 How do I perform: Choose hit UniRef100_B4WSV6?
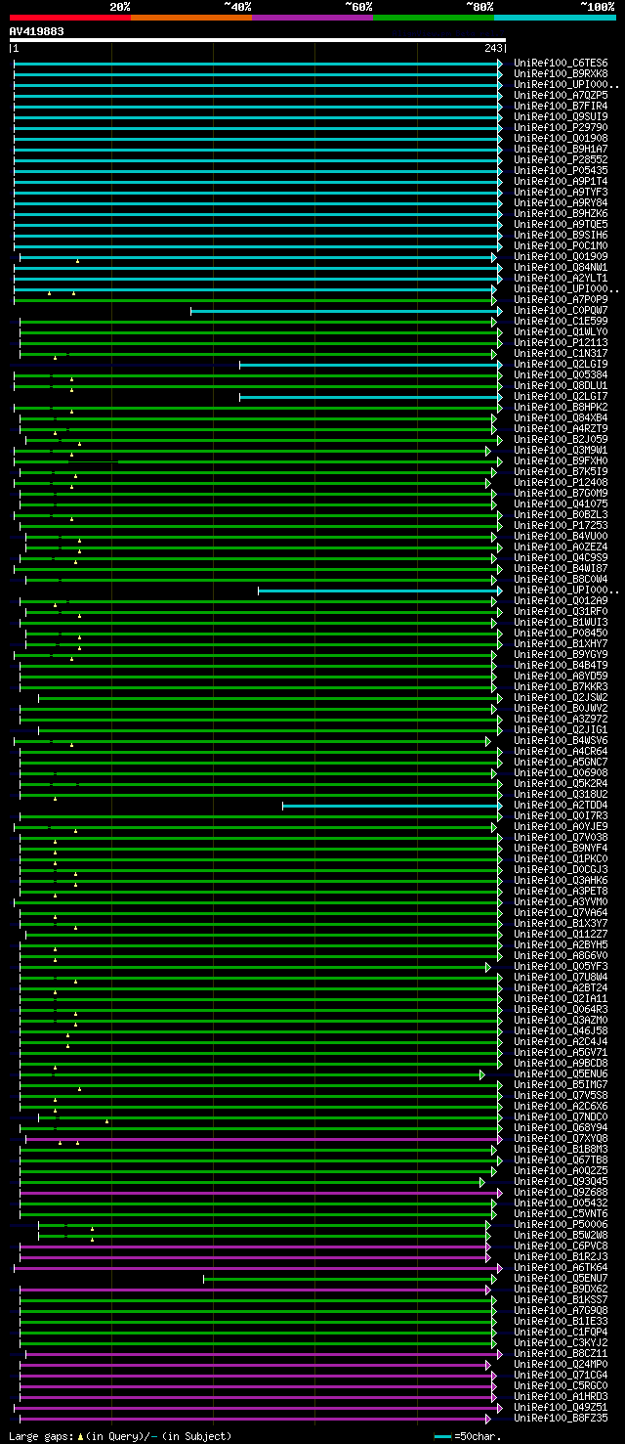tap(561, 740)
